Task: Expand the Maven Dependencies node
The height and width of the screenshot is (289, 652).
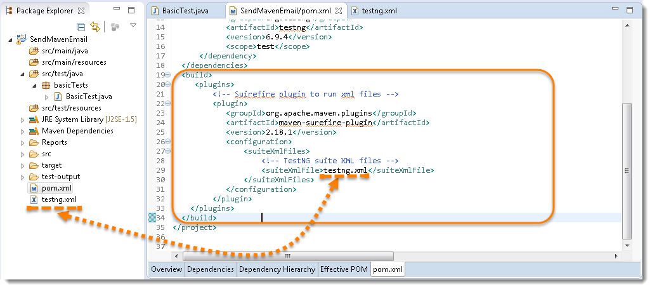Action: pos(23,131)
